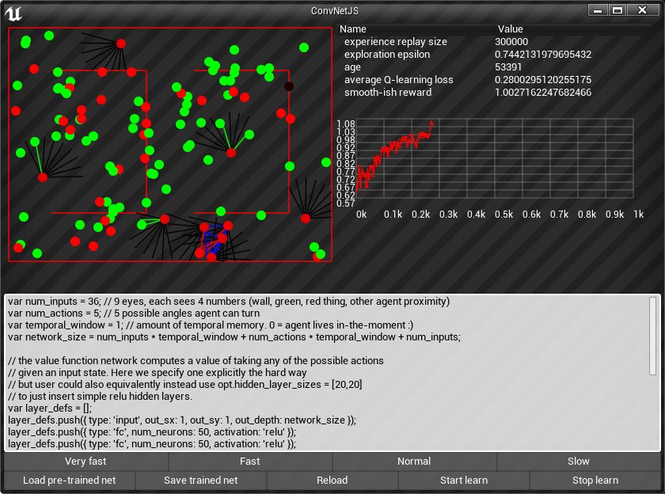Click the blue-highlighted agent in simulation
Screen dimensions: 665x494
212,257
